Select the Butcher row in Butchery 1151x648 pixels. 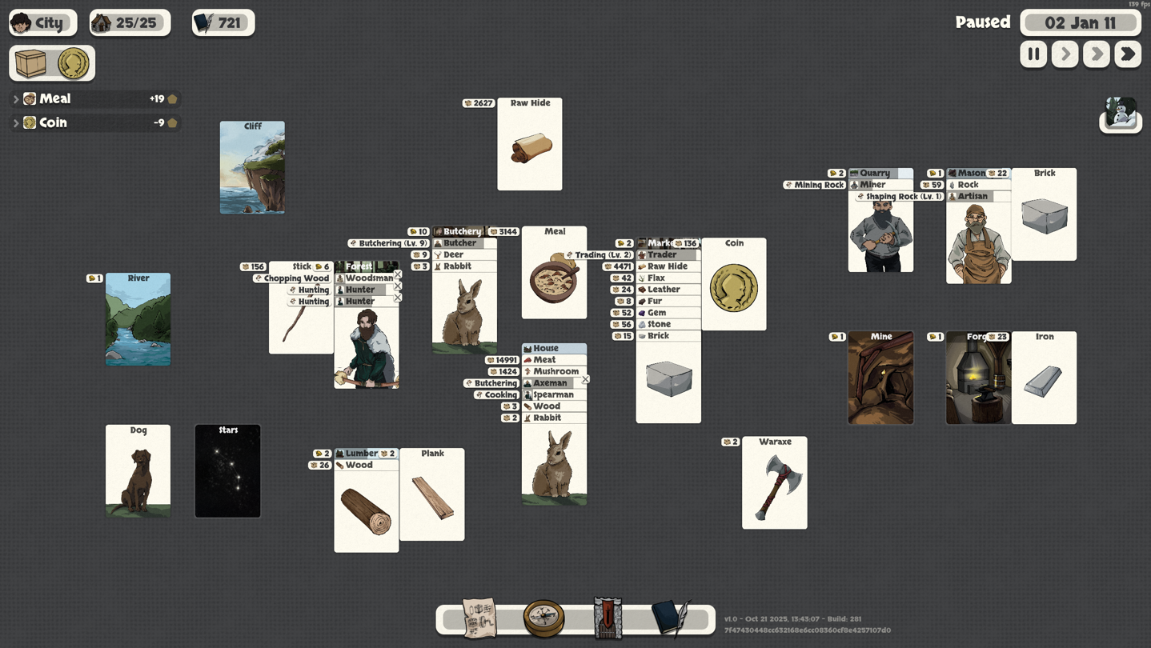pyautogui.click(x=463, y=243)
